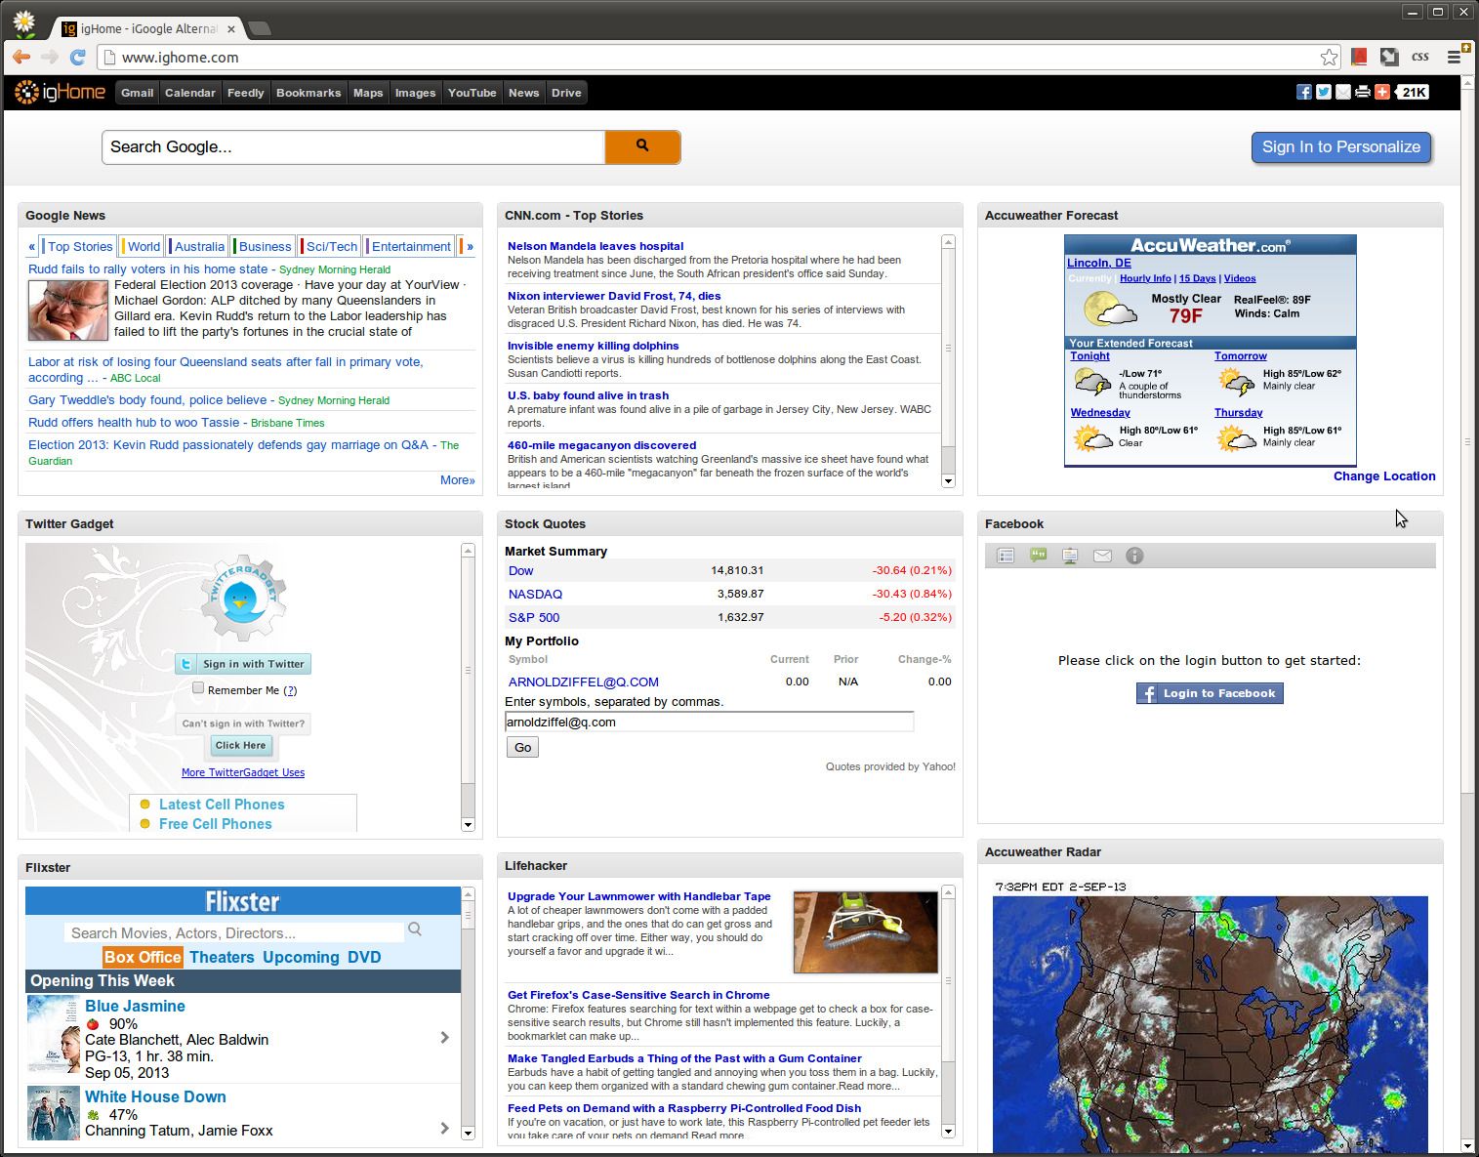Click the Go button in Stock Quotes

pos(522,747)
